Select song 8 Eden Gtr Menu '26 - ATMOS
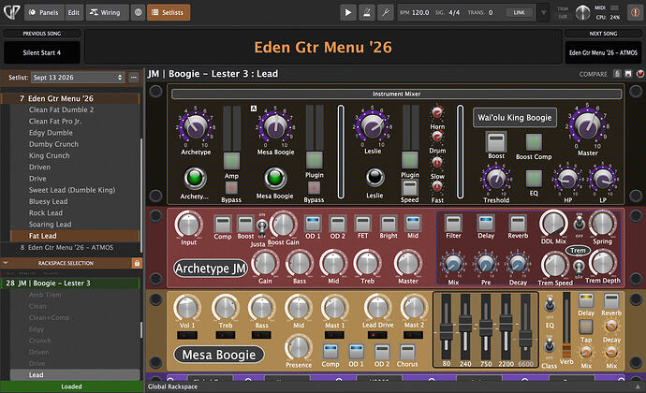Viewport: 646px width, 393px height. click(x=70, y=247)
